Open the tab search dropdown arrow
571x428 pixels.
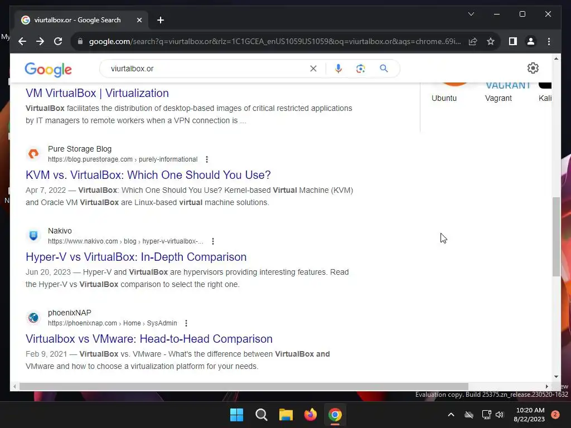(x=471, y=14)
